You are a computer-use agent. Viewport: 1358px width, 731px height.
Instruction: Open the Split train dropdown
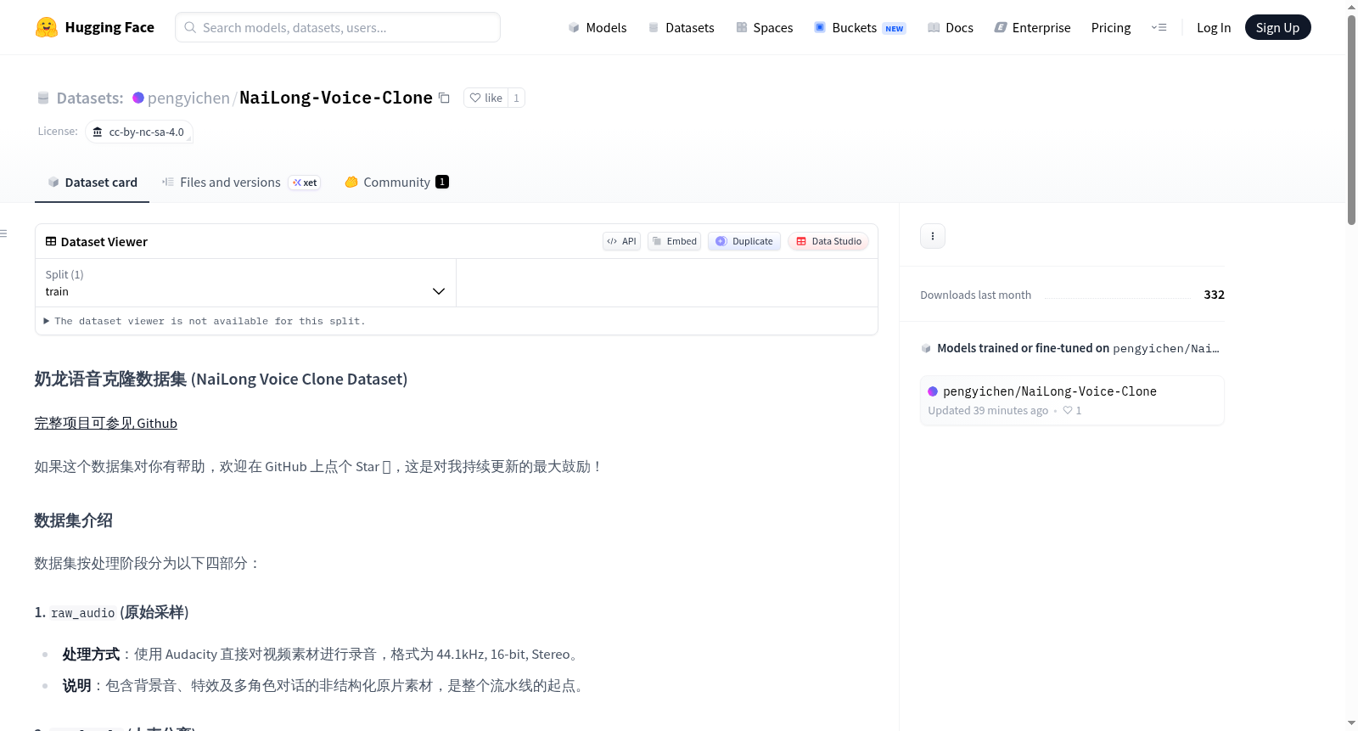(x=245, y=283)
